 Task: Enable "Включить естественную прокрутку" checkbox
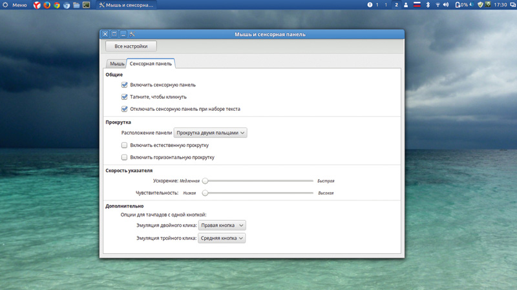(x=125, y=146)
